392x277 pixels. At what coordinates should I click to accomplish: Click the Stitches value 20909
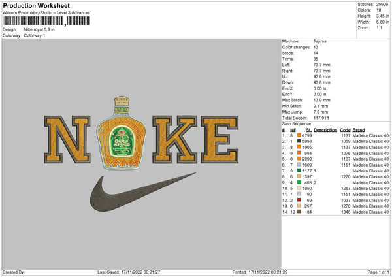[x=382, y=5]
